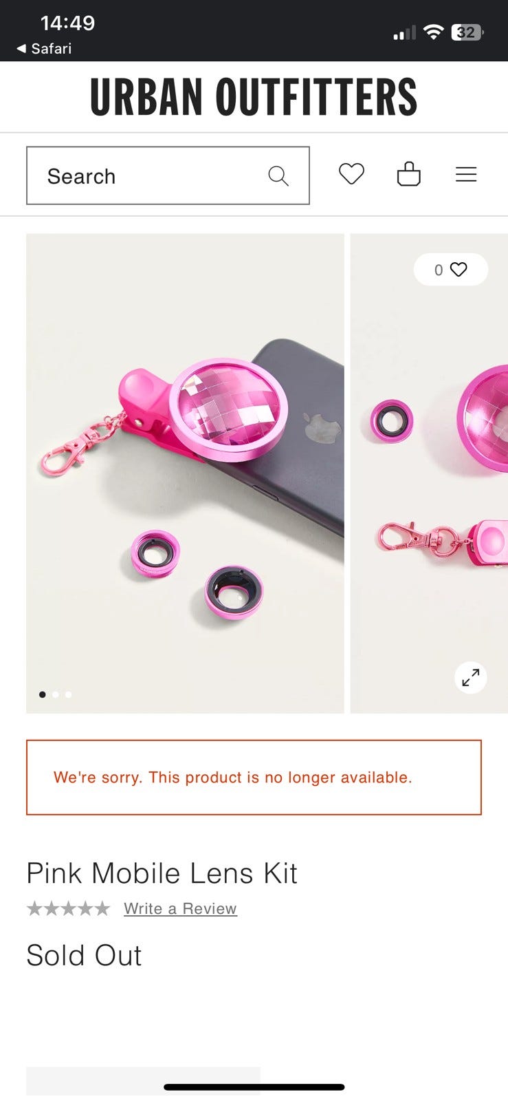Go to Urban Outfitters home via logo
Image resolution: width=508 pixels, height=1101 pixels.
pos(254,97)
